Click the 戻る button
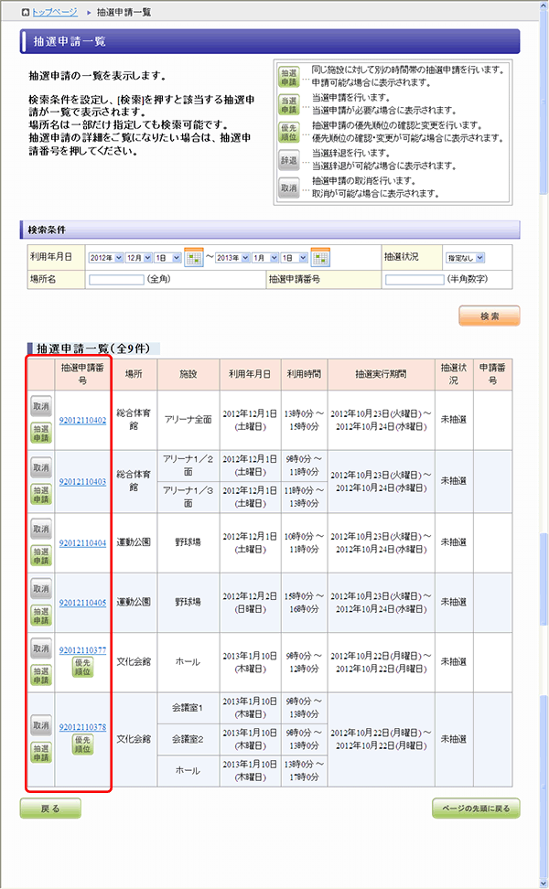 pos(50,809)
